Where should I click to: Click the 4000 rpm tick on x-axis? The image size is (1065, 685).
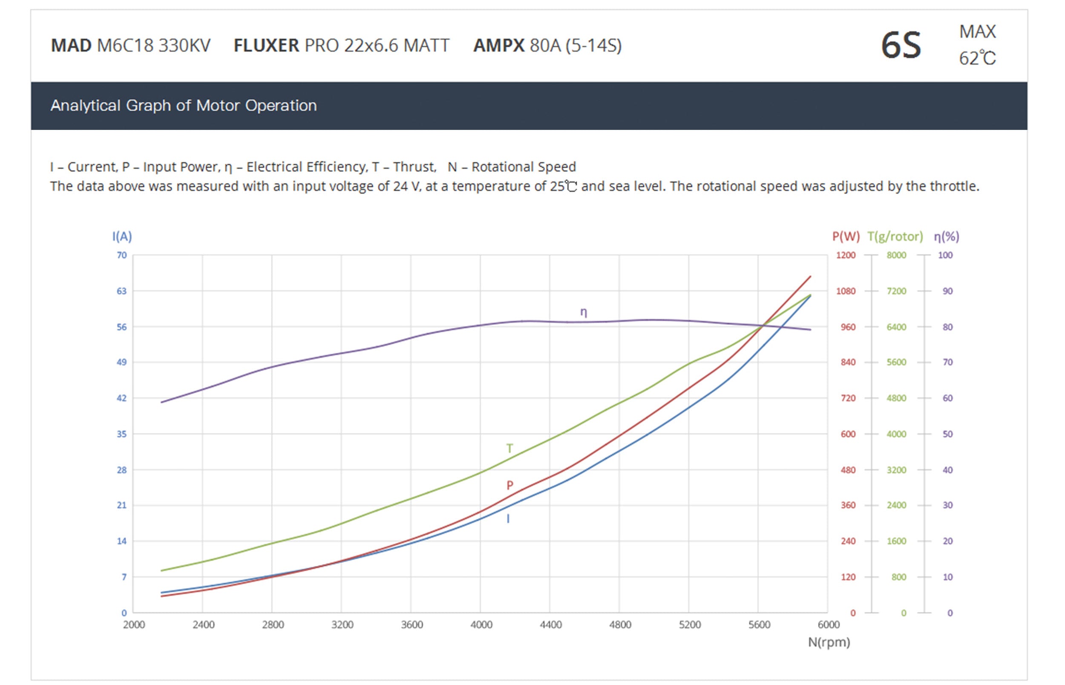tap(481, 625)
